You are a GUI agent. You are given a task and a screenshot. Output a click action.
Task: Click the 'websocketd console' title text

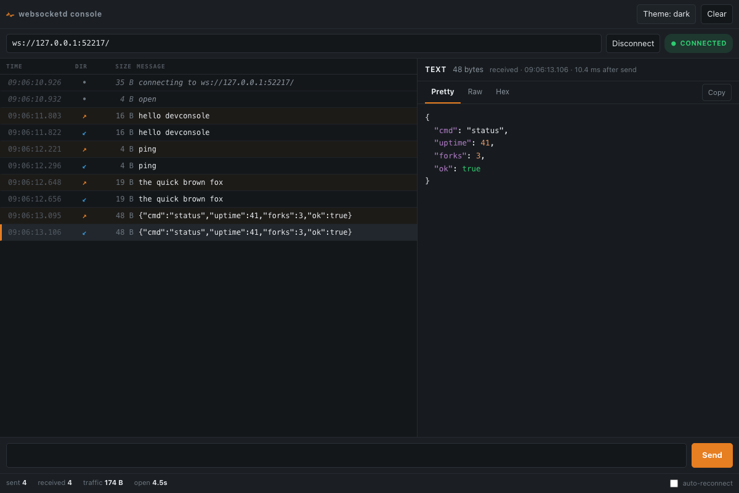tap(60, 14)
